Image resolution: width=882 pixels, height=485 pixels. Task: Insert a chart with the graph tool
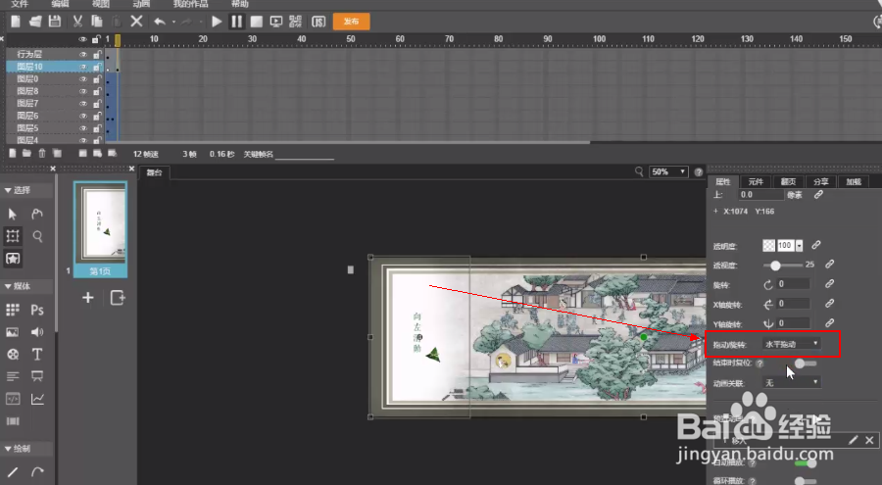click(37, 399)
